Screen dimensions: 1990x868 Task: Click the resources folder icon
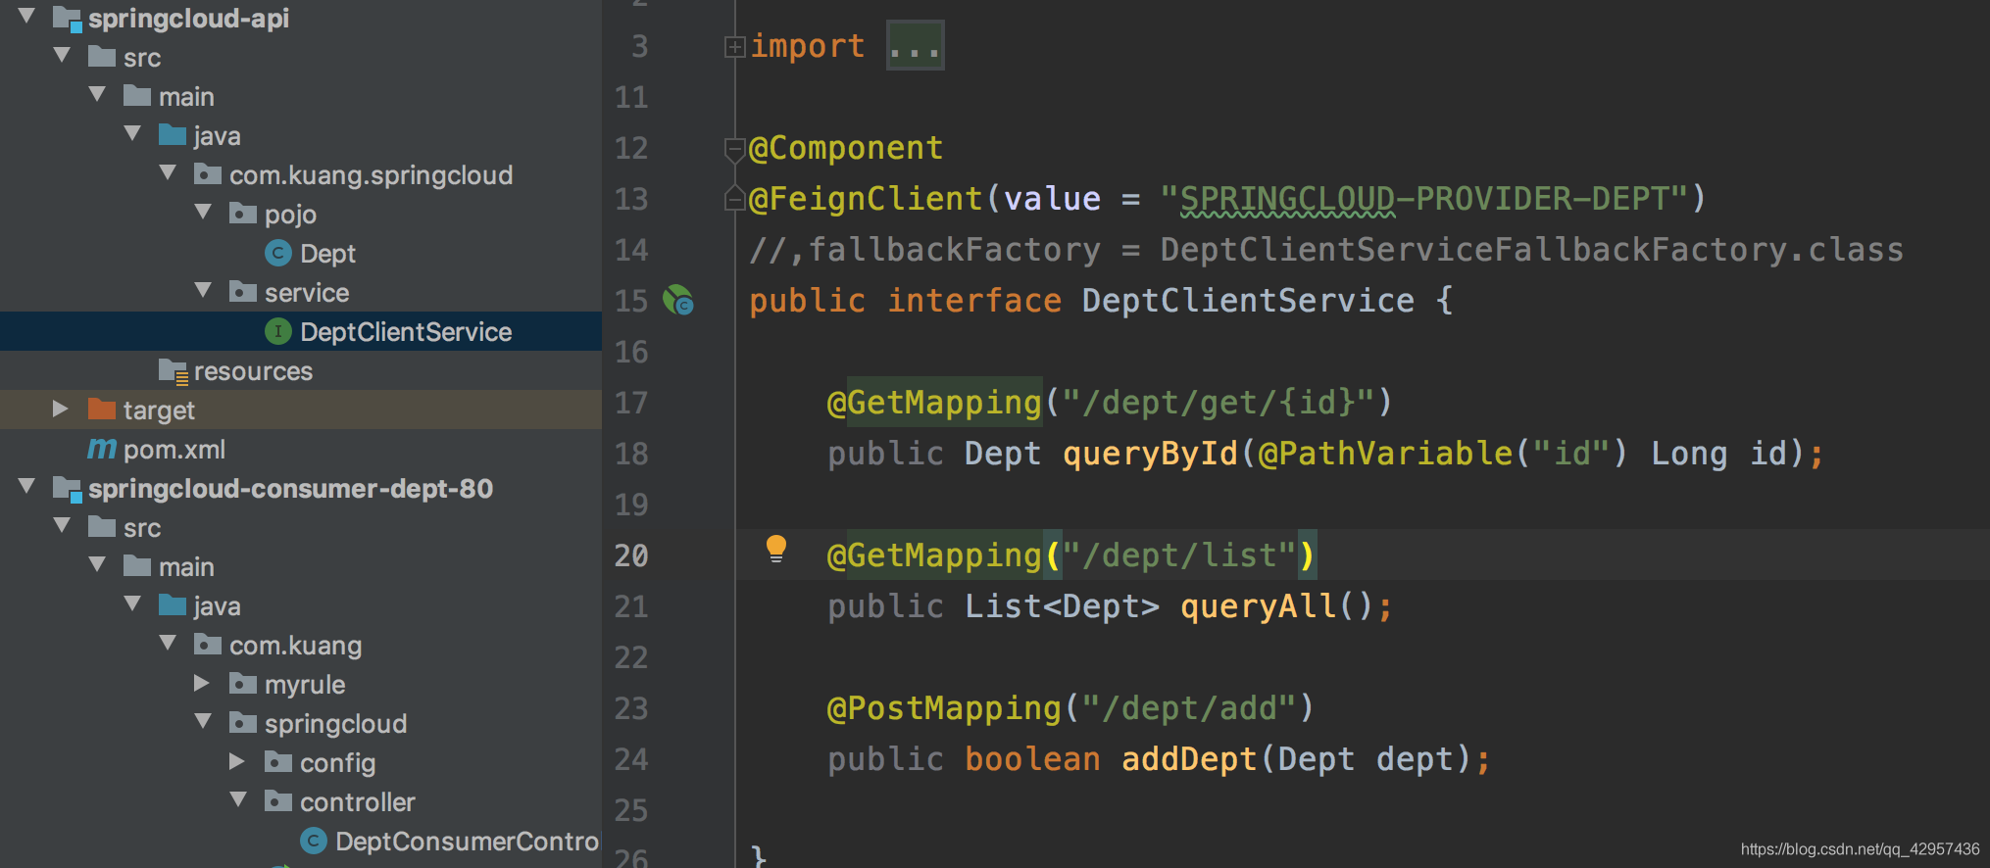[x=173, y=371]
